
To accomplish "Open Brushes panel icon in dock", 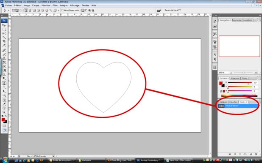I will pos(215,42).
